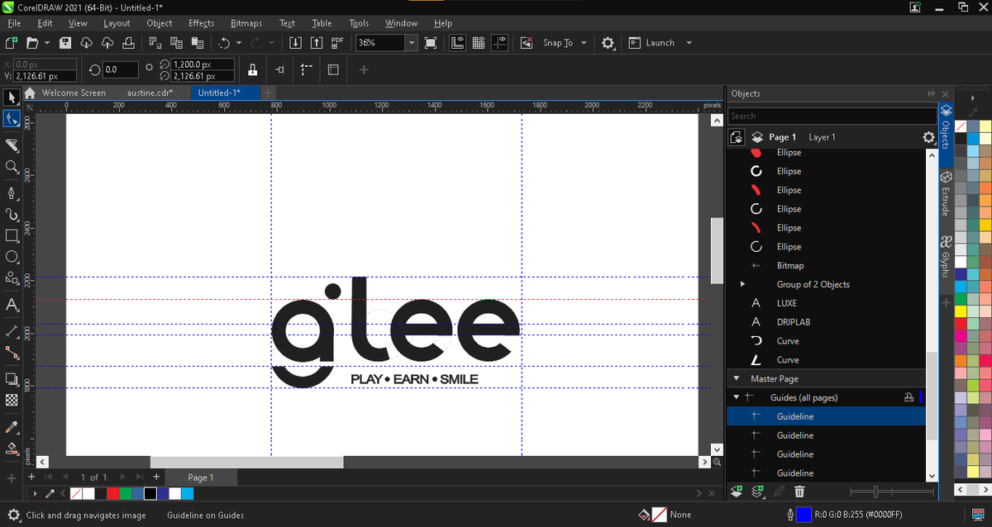992x527 pixels.
Task: Select the Interactive Fill tool
Action: click(12, 449)
